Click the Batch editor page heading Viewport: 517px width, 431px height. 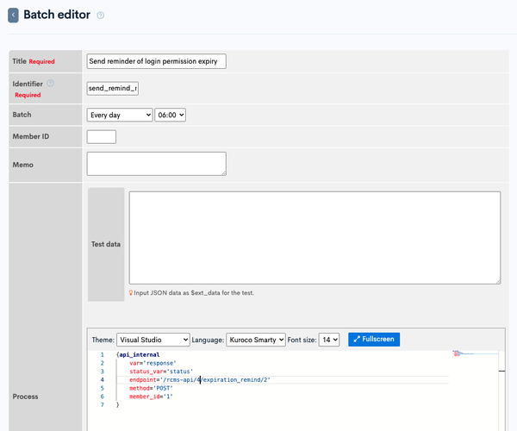pos(57,15)
